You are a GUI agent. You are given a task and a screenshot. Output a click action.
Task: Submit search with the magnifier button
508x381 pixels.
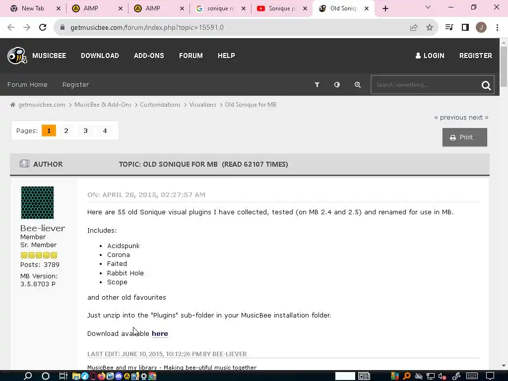pyautogui.click(x=486, y=85)
